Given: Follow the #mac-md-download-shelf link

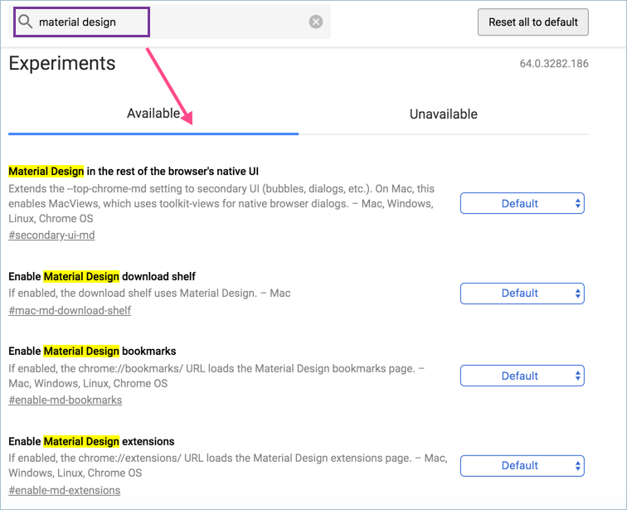Looking at the screenshot, I should [x=70, y=310].
